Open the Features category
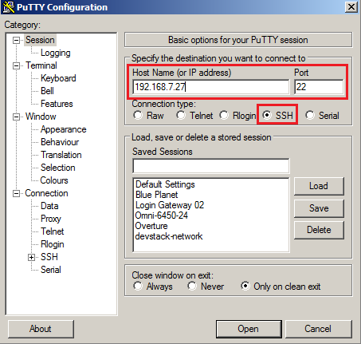This screenshot has height=344, width=361. 57,104
